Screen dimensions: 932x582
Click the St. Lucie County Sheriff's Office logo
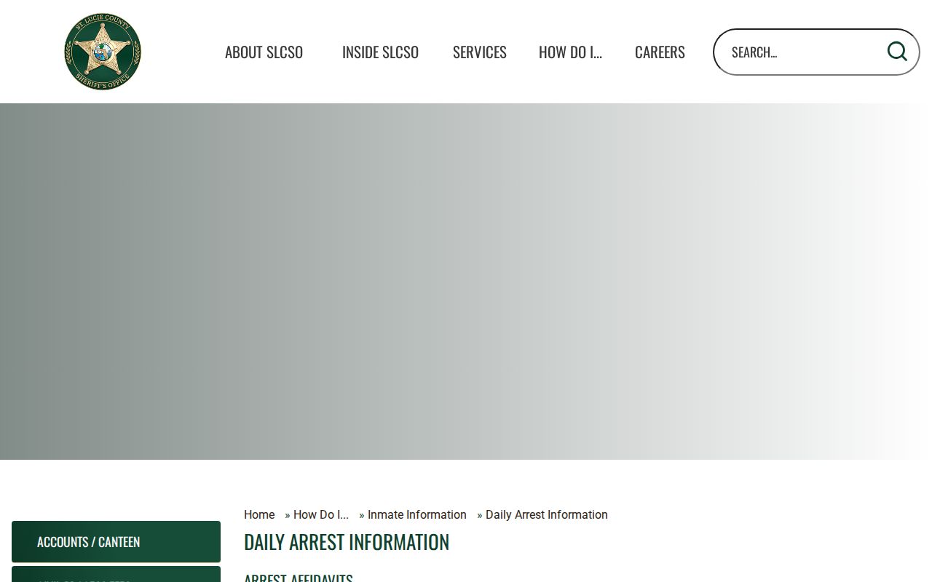click(x=103, y=52)
